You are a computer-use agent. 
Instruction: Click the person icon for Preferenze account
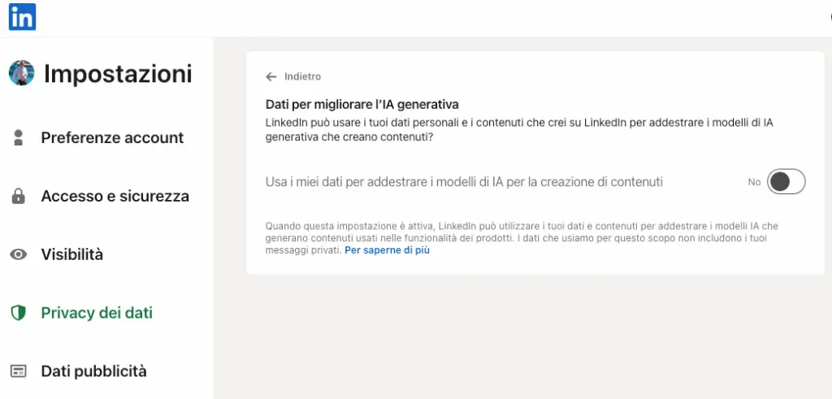pos(19,137)
